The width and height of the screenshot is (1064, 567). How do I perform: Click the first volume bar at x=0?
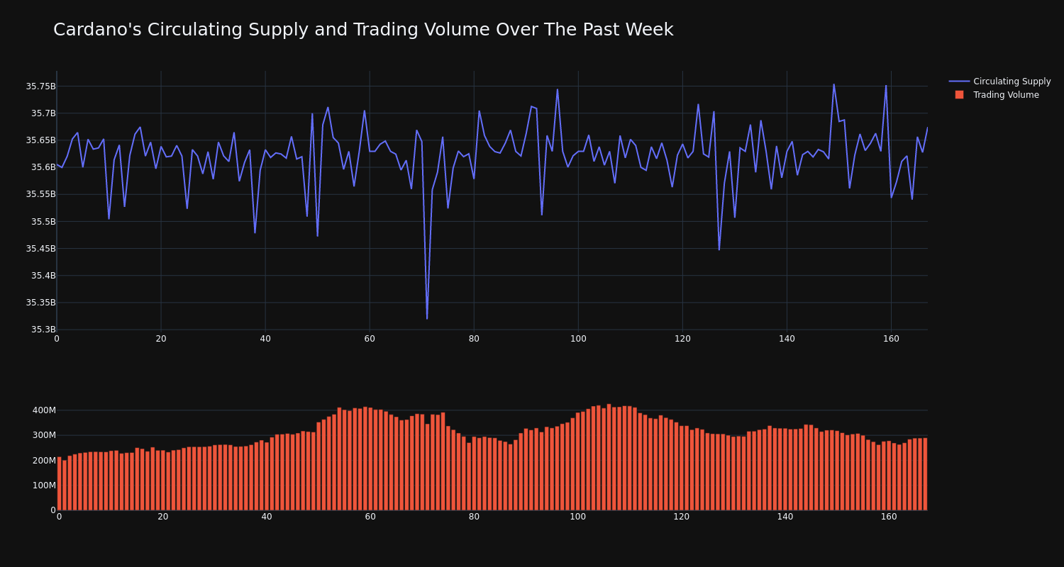[60, 483]
